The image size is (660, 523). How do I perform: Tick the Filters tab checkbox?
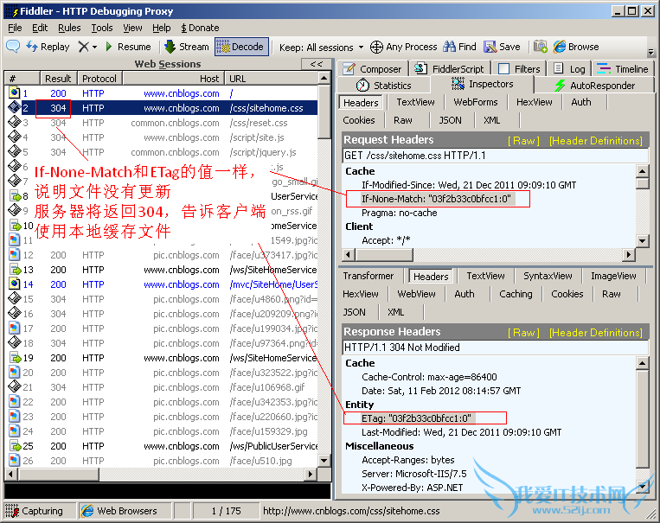point(503,68)
